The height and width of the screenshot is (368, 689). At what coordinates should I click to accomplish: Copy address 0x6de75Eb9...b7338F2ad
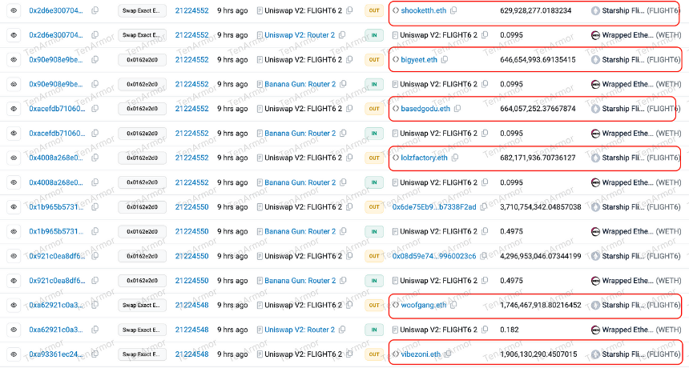[x=483, y=206]
